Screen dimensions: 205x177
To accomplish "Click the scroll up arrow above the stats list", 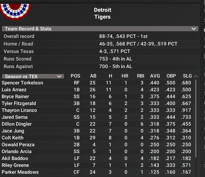I will click(196, 77).
